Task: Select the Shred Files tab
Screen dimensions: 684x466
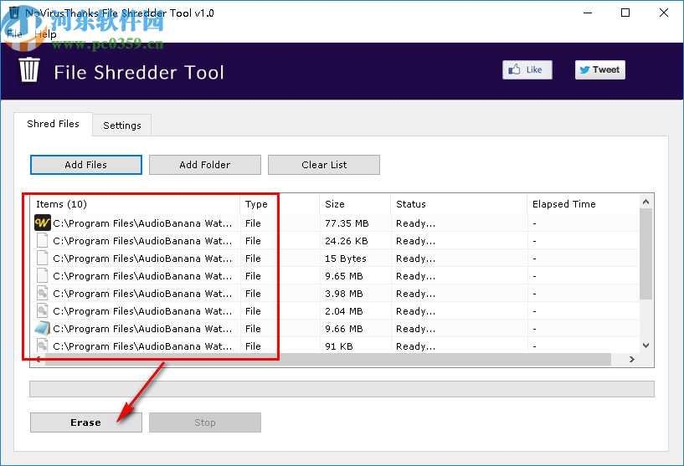Action: tap(54, 124)
